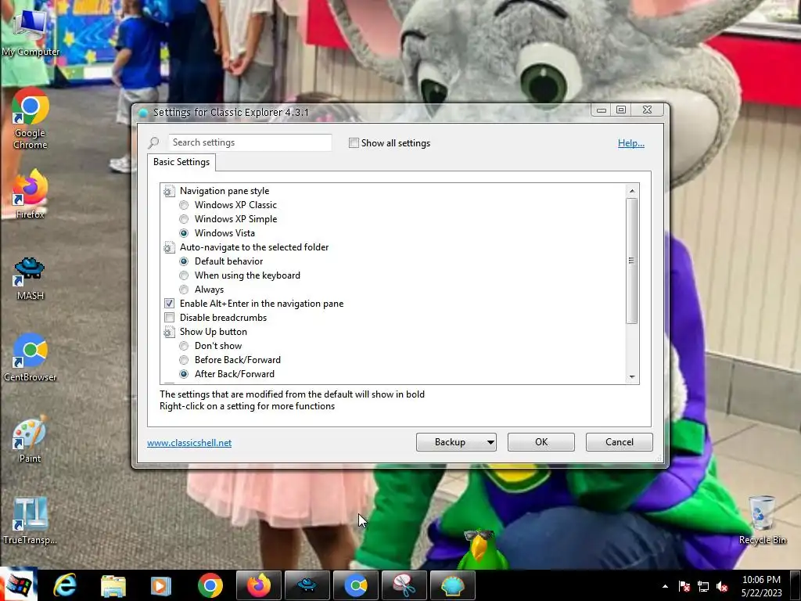Screen dimensions: 801x601
Task: Click Action Center flag tray icon
Action: click(x=684, y=587)
